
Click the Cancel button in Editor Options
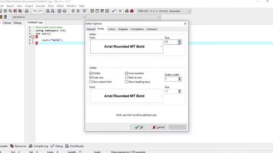(x=158, y=127)
